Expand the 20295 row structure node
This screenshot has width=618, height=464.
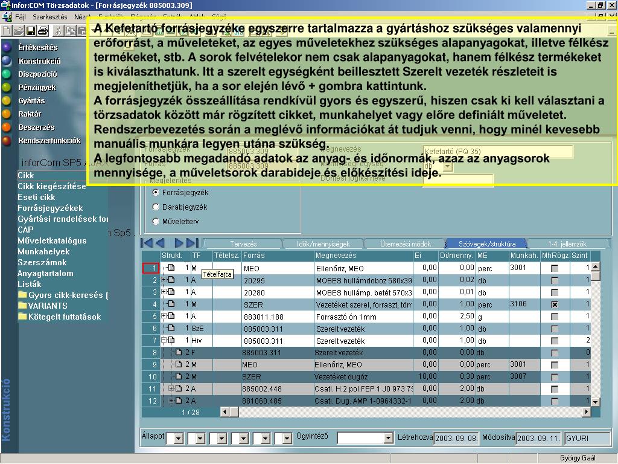(164, 280)
